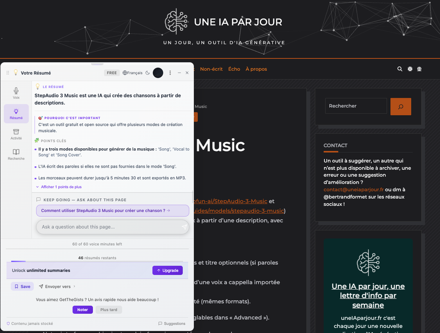Click the KEEP GOING — ASK ABOUT THIS PAGE label
The width and height of the screenshot is (440, 333).
(85, 200)
